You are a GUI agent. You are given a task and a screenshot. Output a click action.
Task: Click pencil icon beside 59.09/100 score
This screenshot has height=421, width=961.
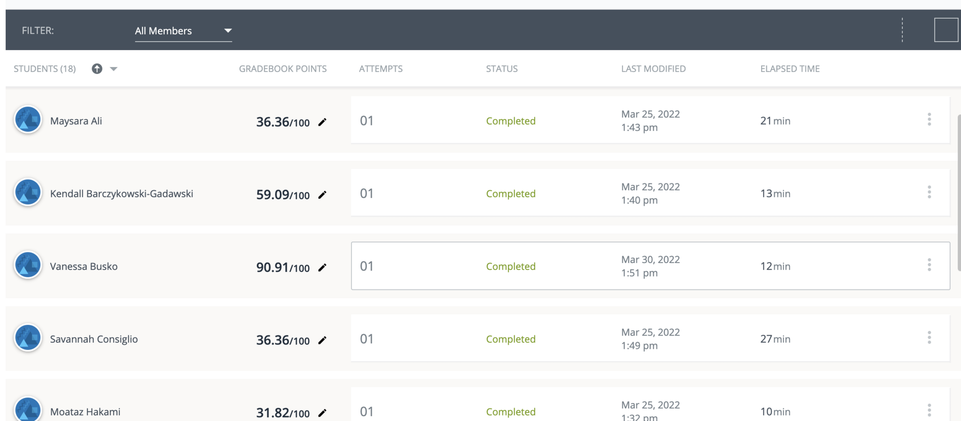click(x=322, y=195)
